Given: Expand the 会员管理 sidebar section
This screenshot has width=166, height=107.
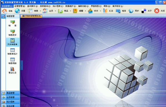Looking at the screenshot, I should (10, 97).
